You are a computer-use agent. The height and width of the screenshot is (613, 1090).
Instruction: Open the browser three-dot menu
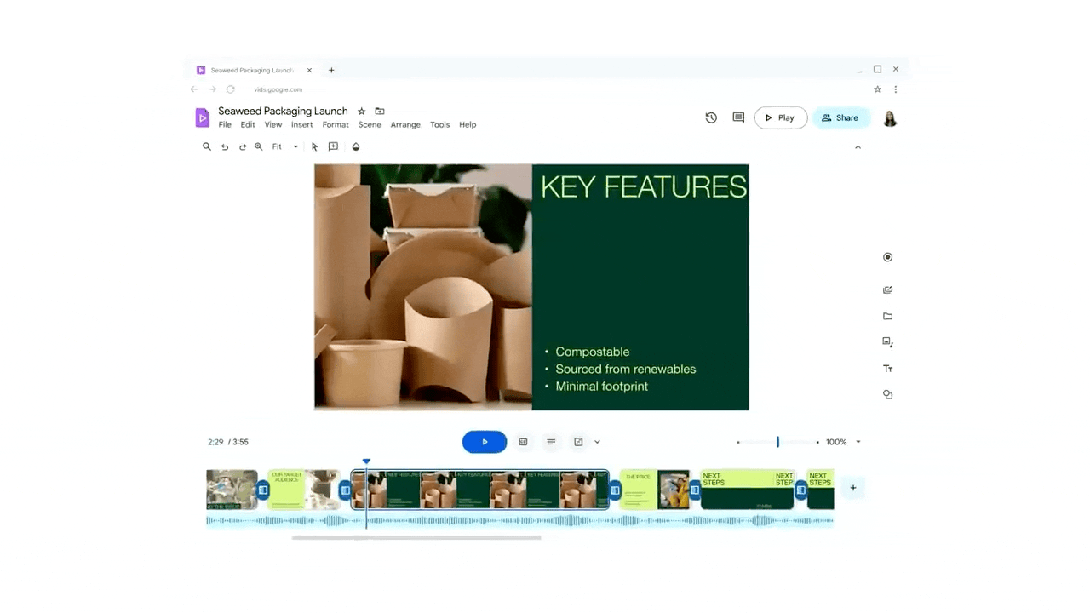point(896,89)
